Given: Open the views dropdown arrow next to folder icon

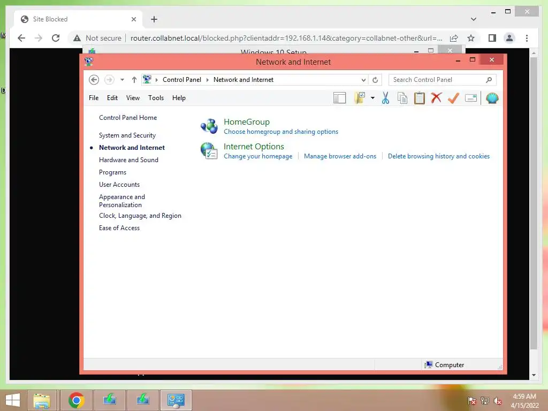Looking at the screenshot, I should [x=372, y=98].
